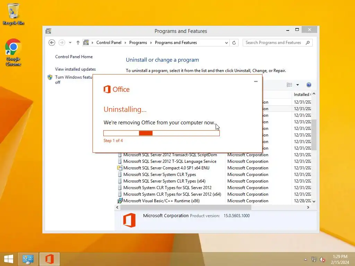Select the Office taskbar icon
355x266 pixels.
[x=50, y=259]
